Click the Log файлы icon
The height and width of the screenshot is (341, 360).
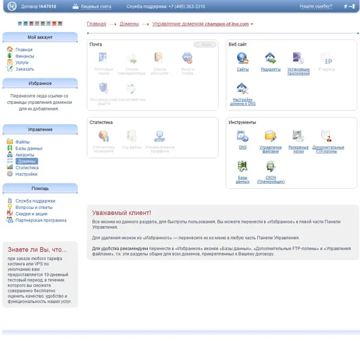click(x=132, y=136)
